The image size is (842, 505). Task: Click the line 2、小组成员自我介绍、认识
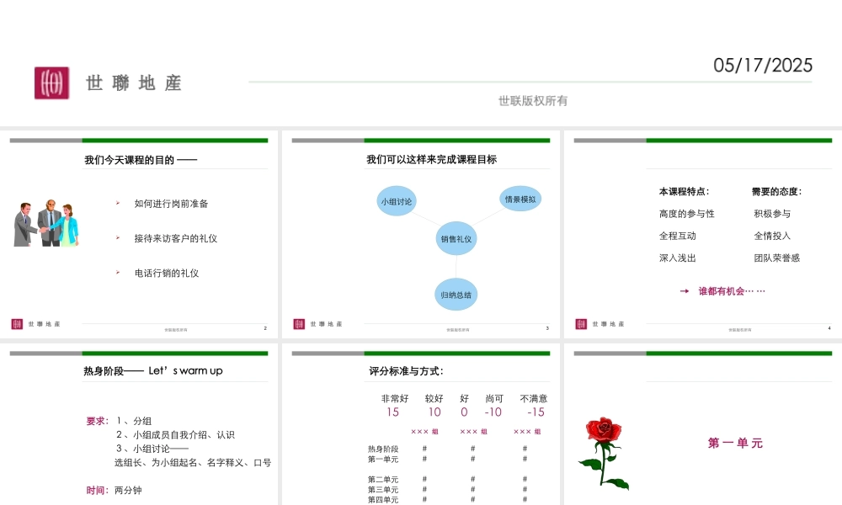pos(176,434)
